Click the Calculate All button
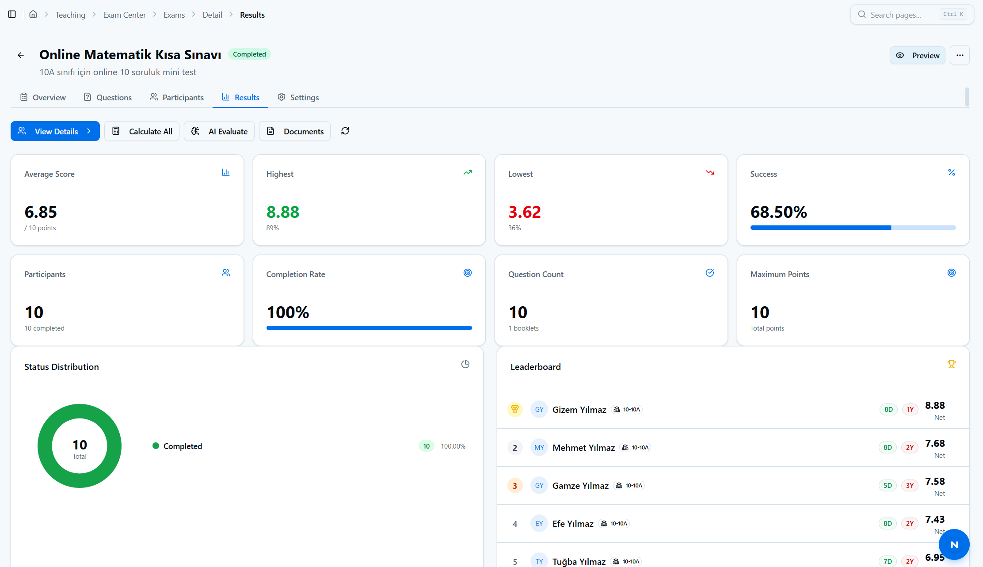The height and width of the screenshot is (567, 983). 142,131
